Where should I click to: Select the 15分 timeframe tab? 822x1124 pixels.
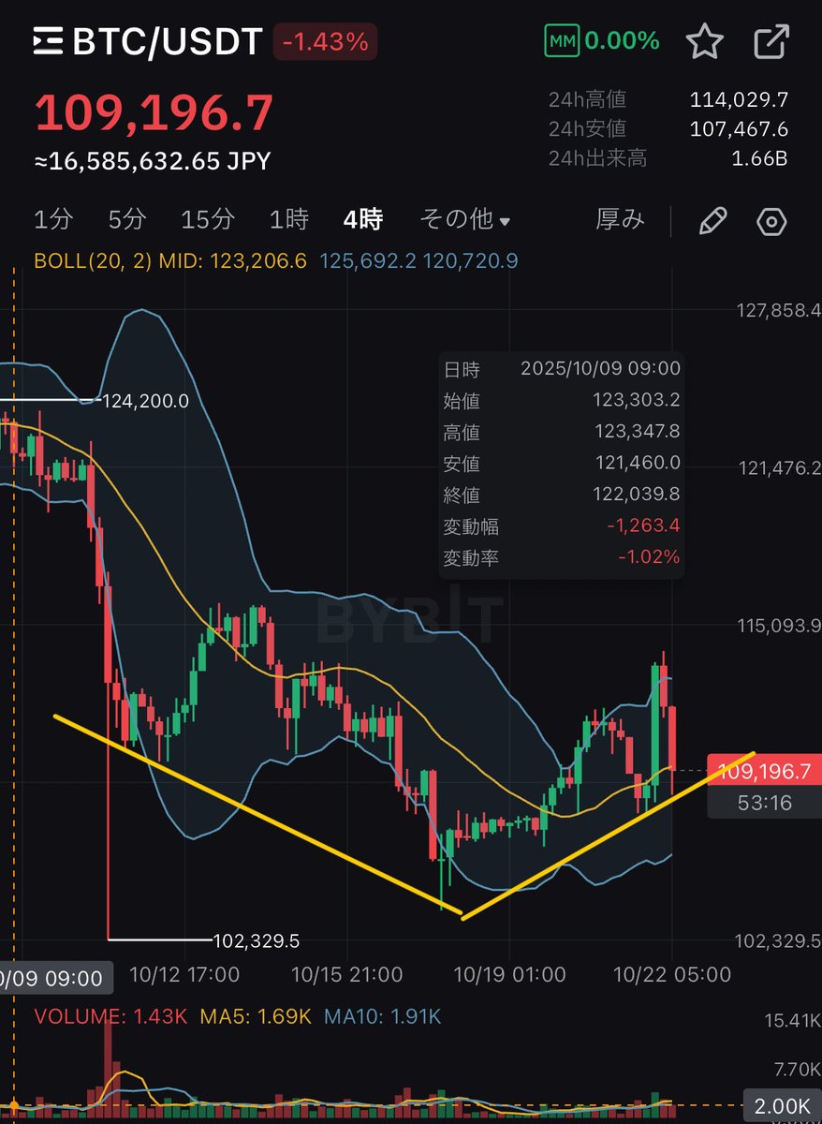[208, 220]
